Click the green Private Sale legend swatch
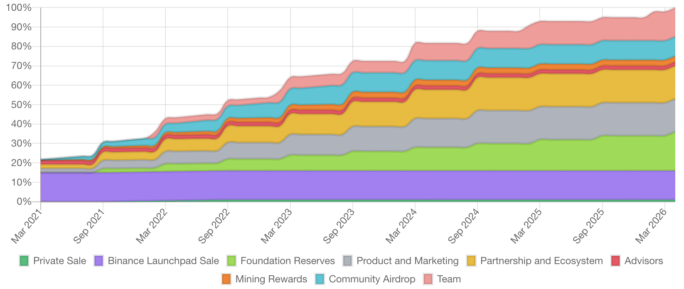The image size is (684, 289). pos(25,261)
